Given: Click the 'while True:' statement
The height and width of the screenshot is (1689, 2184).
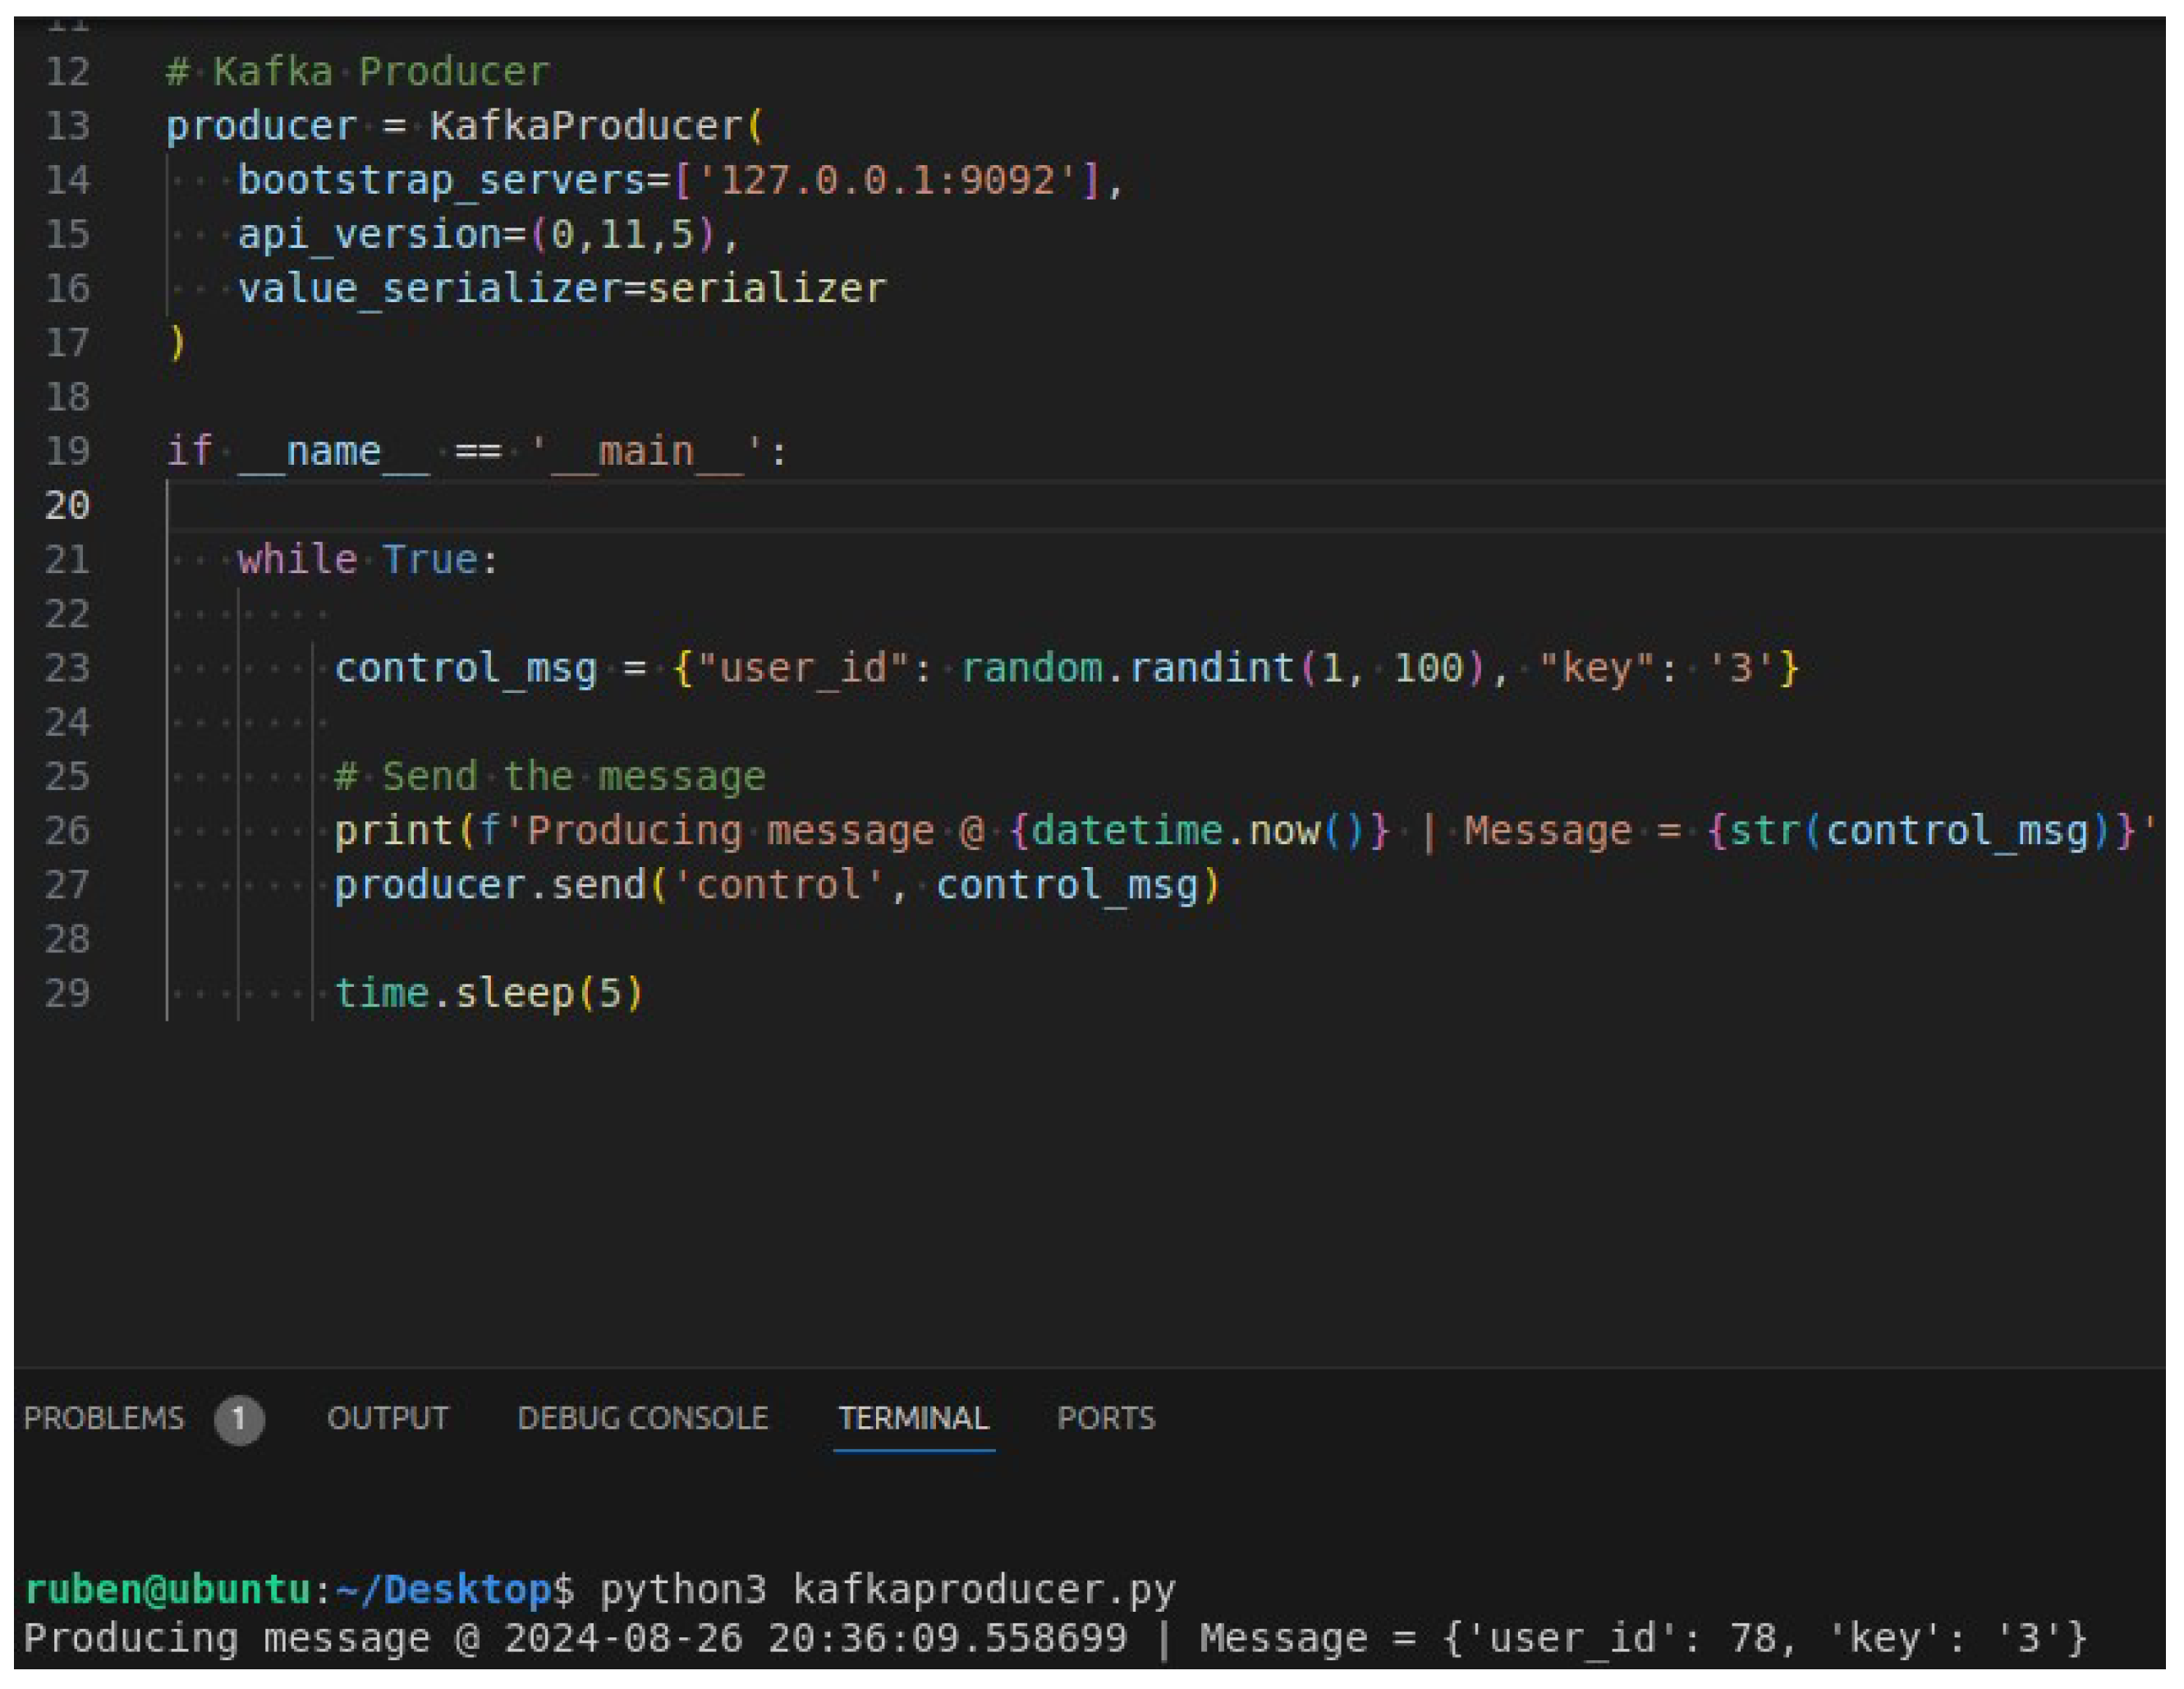Looking at the screenshot, I should pos(367,559).
